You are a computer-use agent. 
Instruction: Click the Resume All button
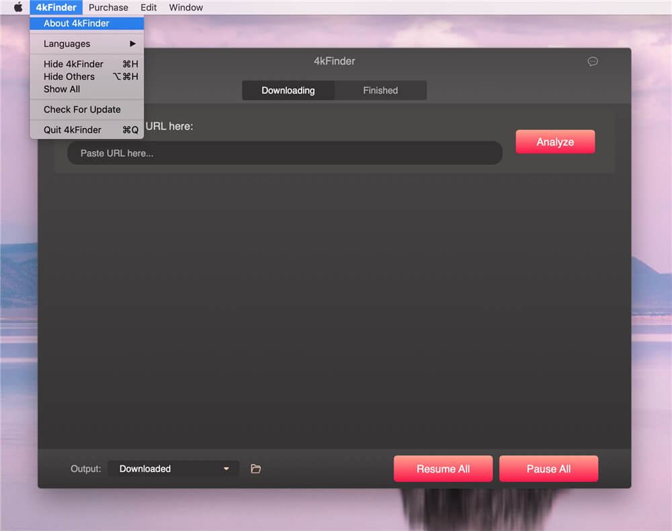click(443, 469)
